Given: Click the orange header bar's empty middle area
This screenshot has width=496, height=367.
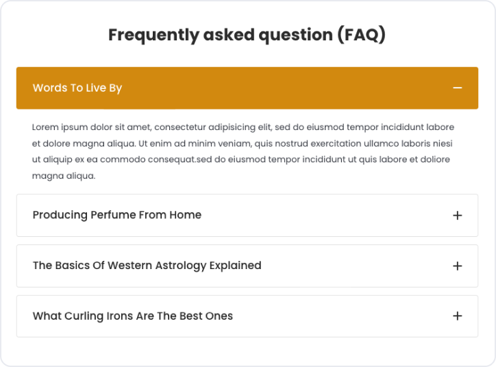Looking at the screenshot, I should [x=288, y=88].
